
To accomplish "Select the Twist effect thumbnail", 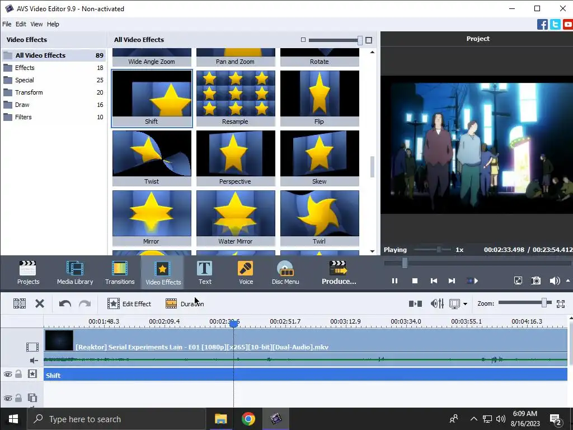I will (x=152, y=158).
